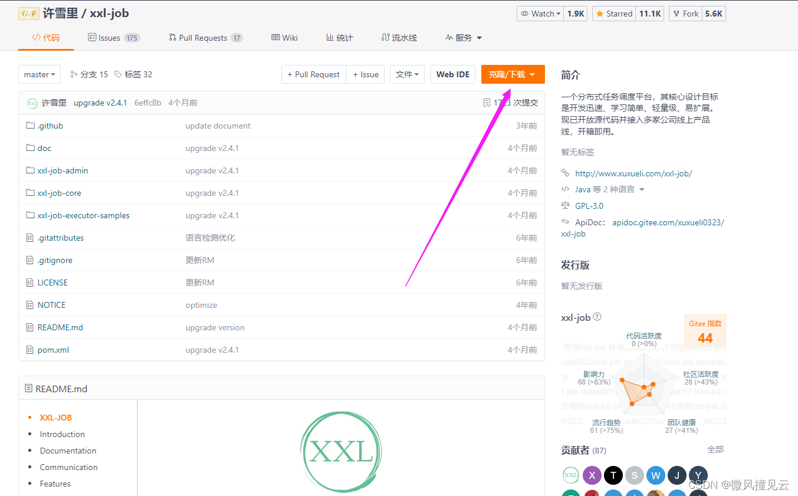Click the 5.6K forks count

(714, 14)
